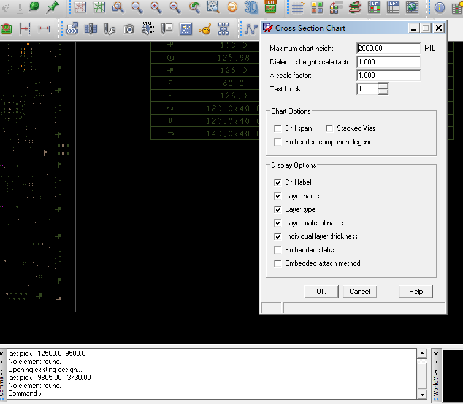Enable the Drill span checkbox
This screenshot has width=463, height=404.
coord(278,128)
